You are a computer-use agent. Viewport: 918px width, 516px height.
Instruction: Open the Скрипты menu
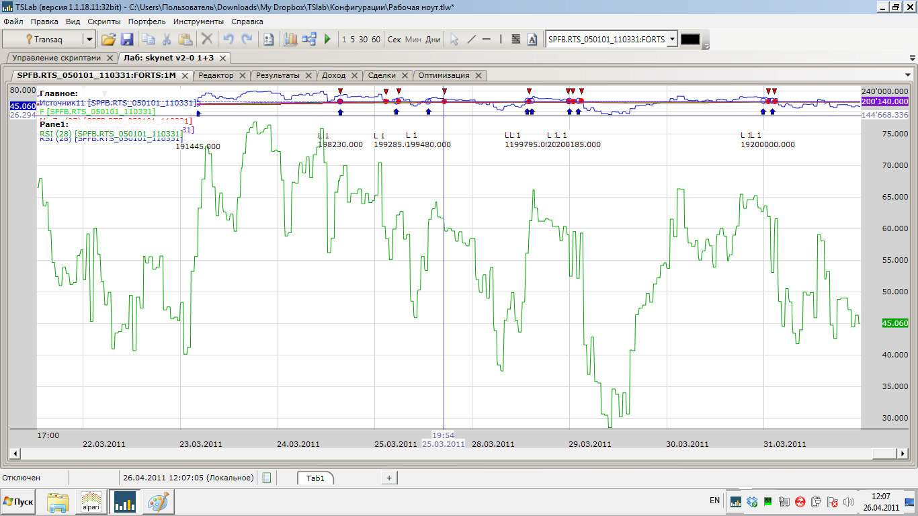tap(104, 21)
